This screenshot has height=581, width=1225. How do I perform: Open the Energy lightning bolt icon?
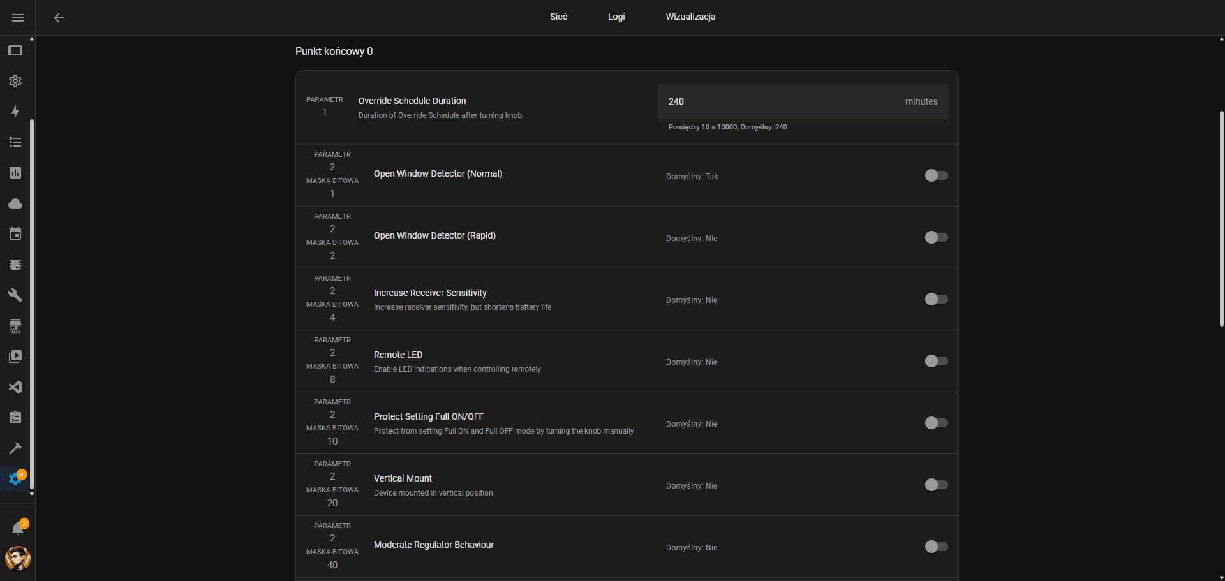[15, 112]
